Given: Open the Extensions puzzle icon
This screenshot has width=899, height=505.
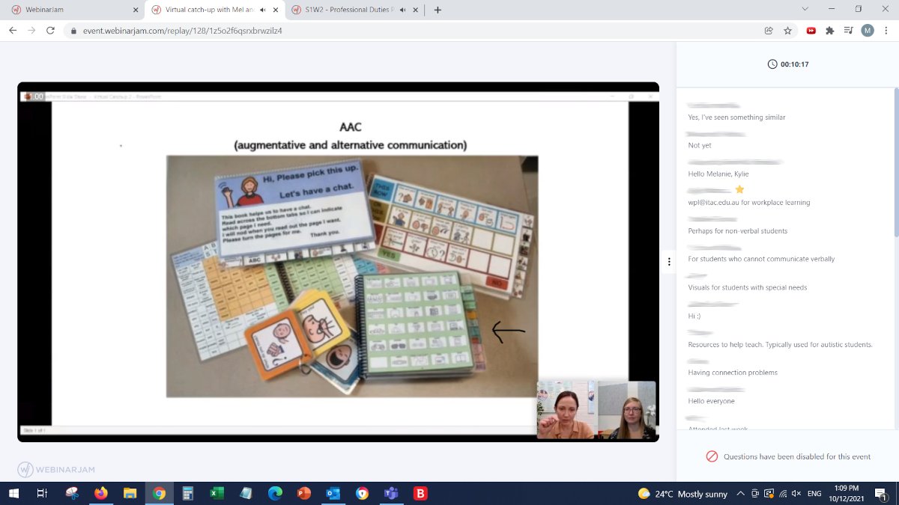Looking at the screenshot, I should (829, 31).
